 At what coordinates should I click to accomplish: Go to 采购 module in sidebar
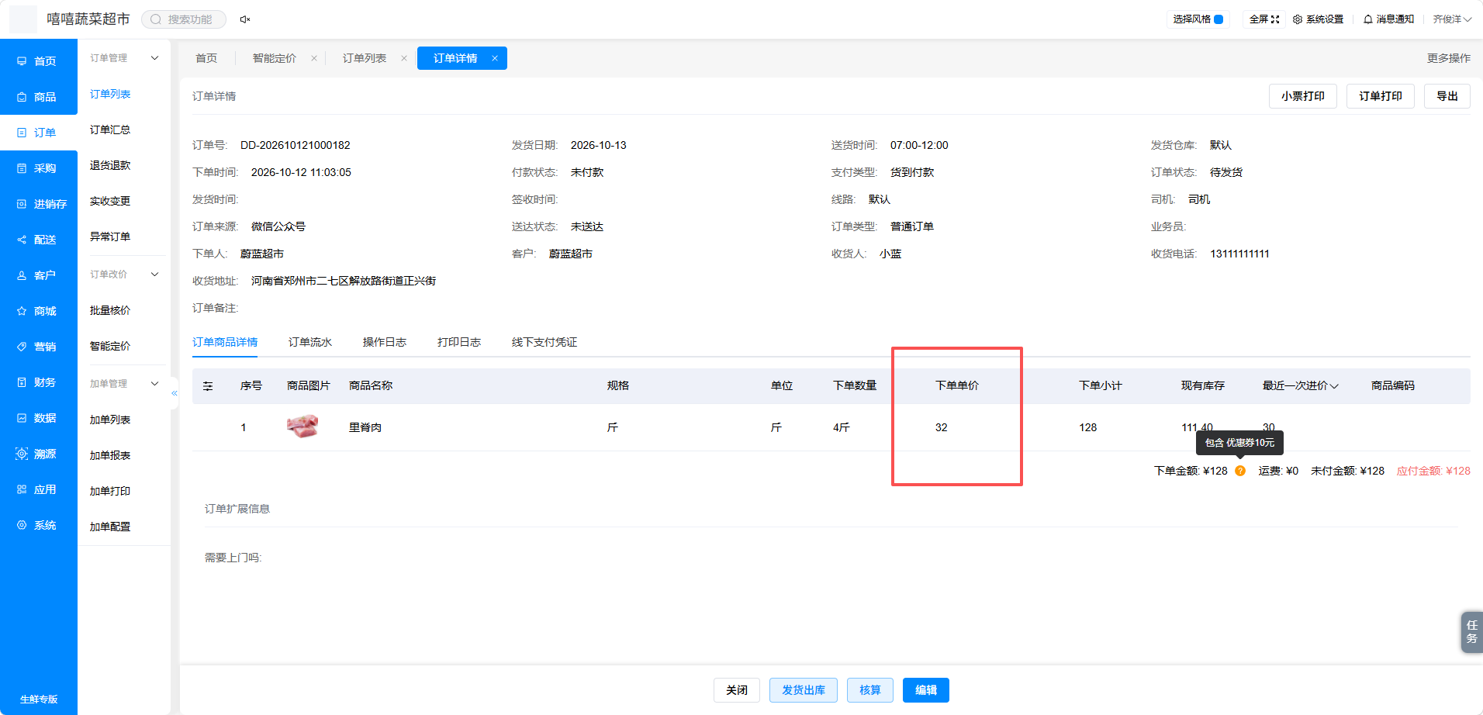click(x=39, y=168)
